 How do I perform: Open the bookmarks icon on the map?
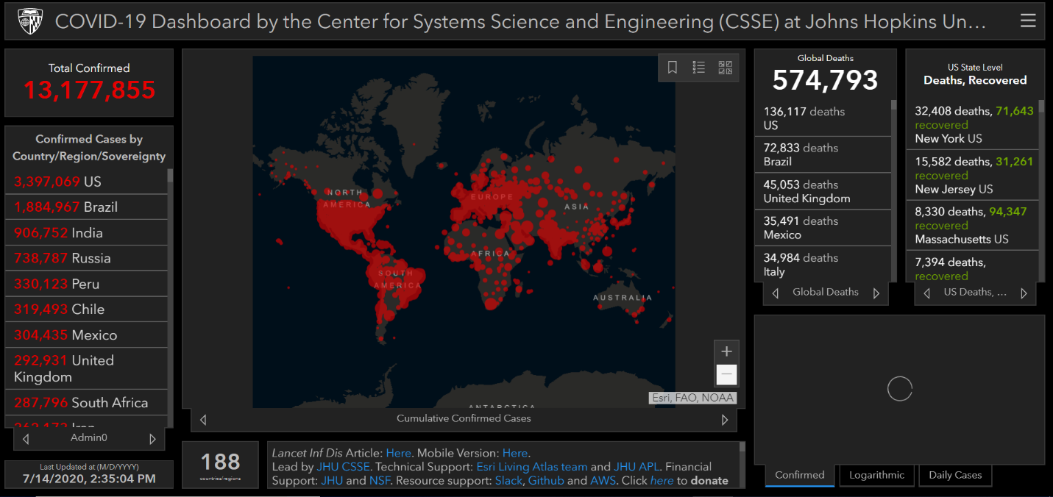point(672,68)
